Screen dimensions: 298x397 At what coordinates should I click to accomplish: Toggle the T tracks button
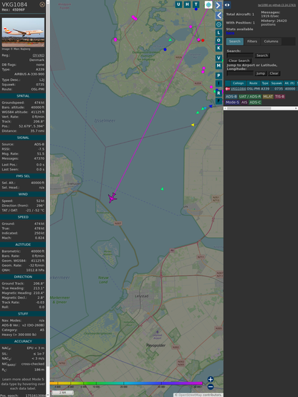[196, 4]
